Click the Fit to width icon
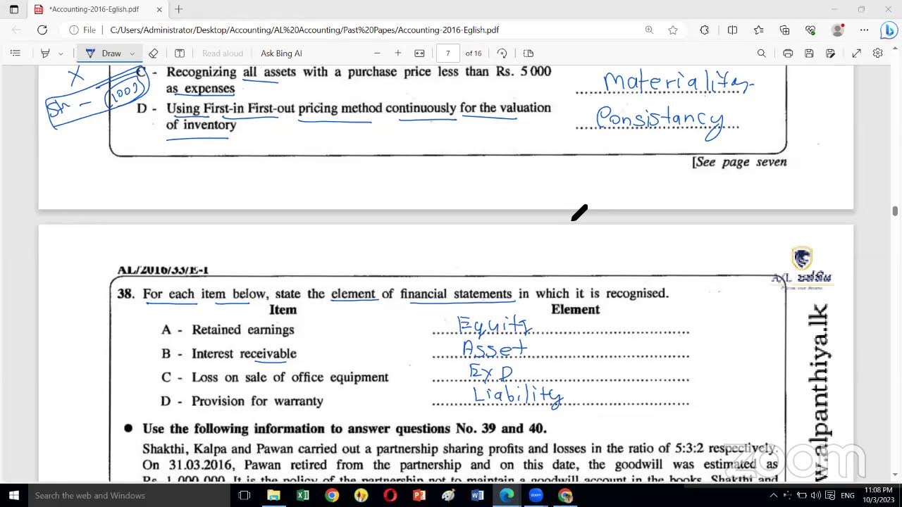 (419, 54)
